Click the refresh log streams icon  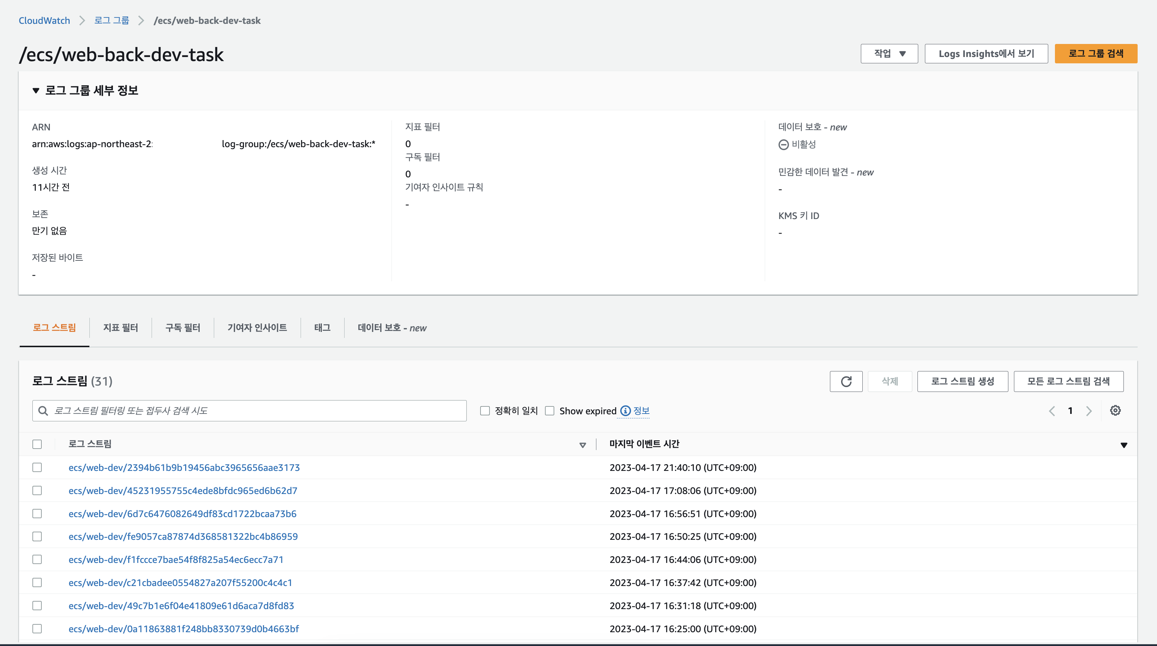[x=846, y=381]
